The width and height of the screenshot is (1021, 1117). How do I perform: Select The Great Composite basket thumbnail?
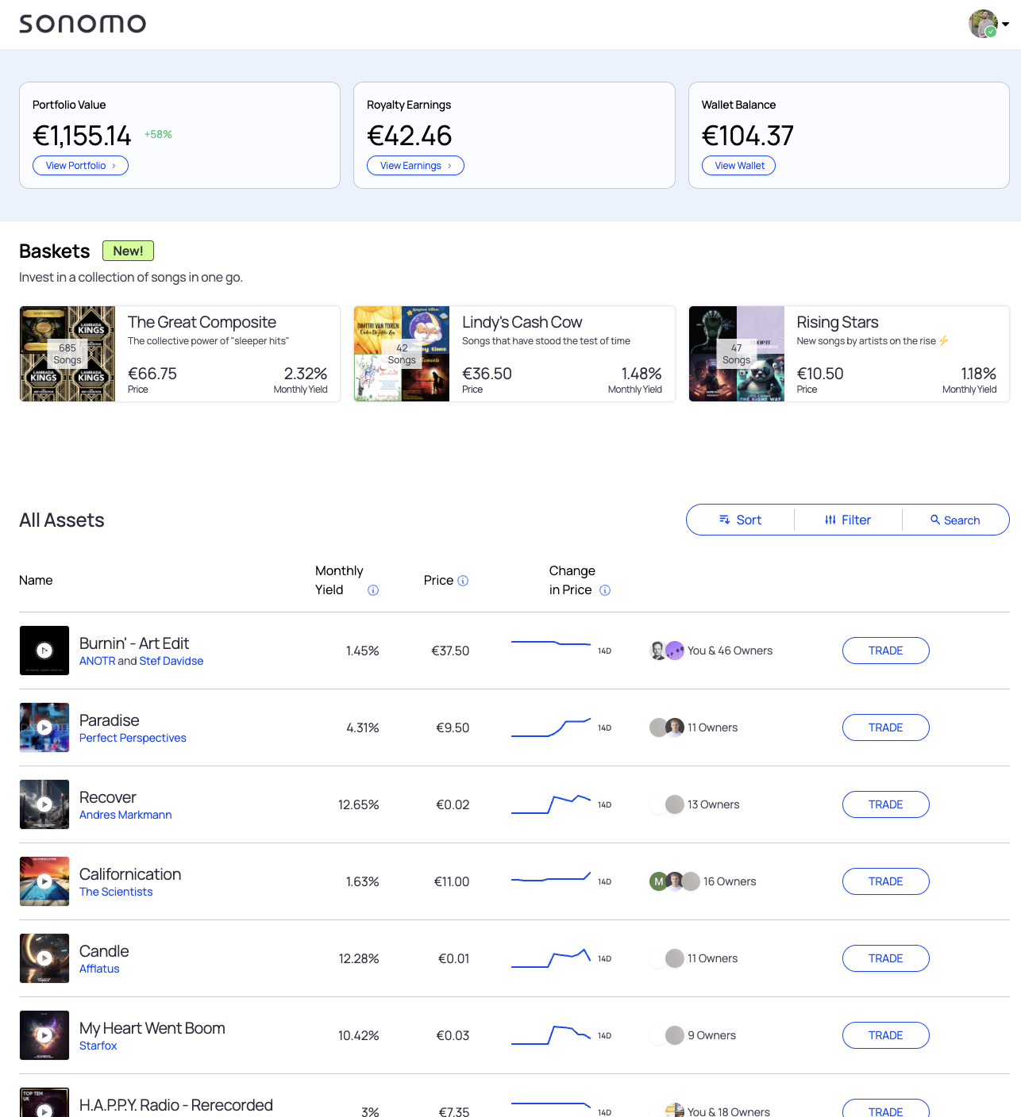67,354
